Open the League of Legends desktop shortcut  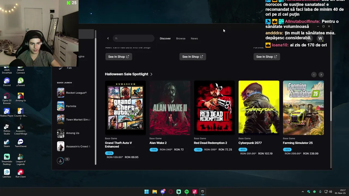point(20,160)
